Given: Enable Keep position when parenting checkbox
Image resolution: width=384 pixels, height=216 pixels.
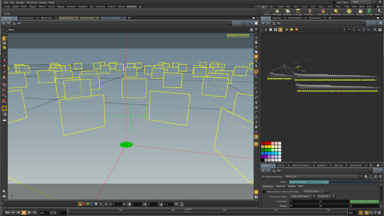Looking at the screenshot, I should 264,192.
